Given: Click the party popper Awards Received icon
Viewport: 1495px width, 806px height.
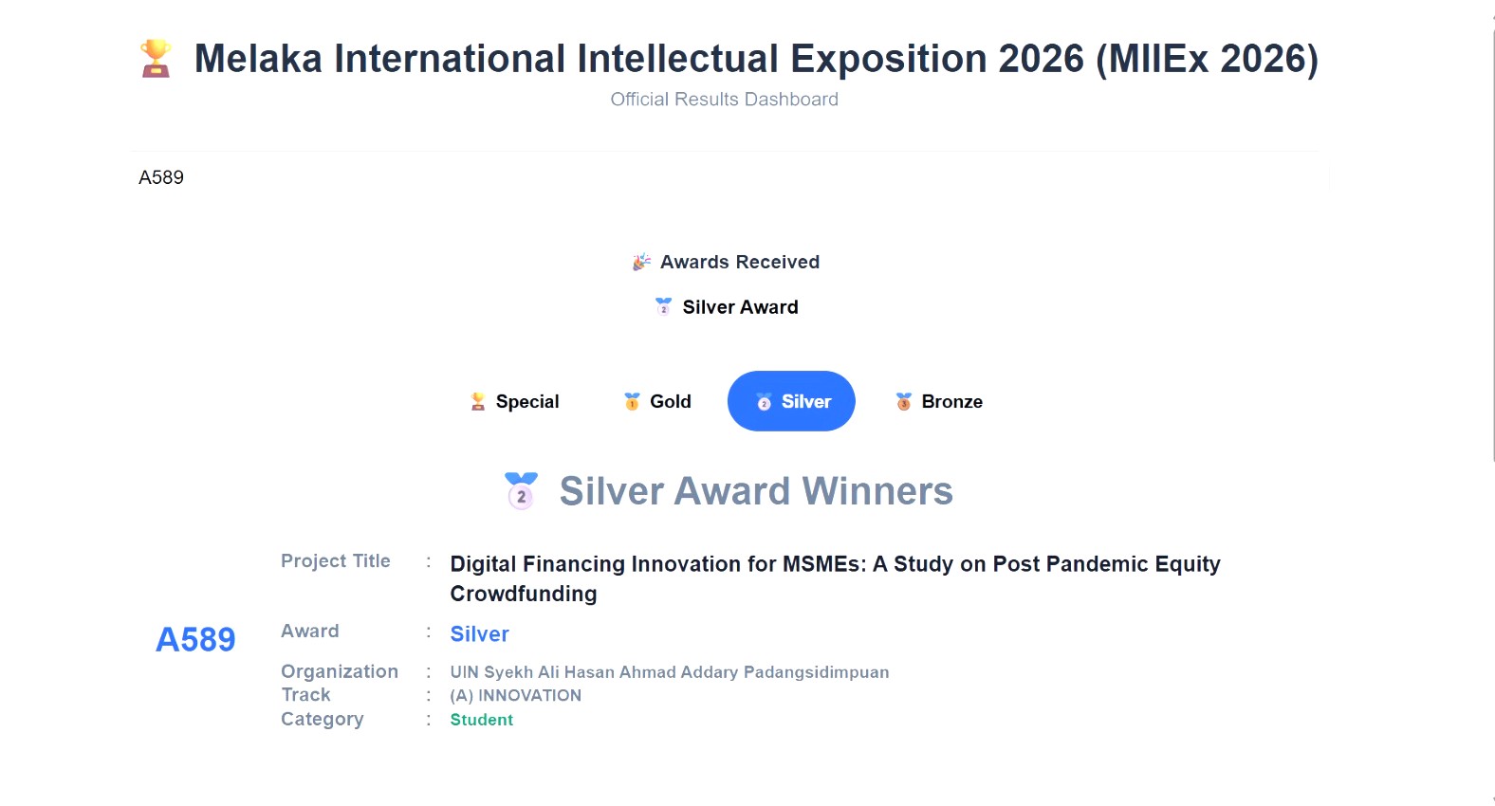Looking at the screenshot, I should click(x=642, y=262).
